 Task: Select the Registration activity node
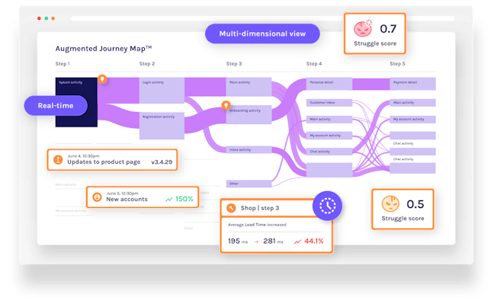pyautogui.click(x=162, y=126)
